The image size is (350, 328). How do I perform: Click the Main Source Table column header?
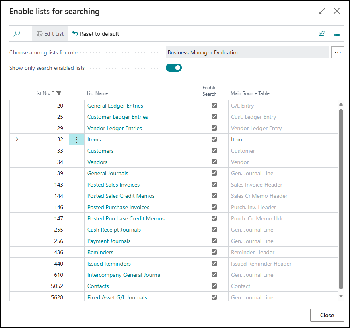(250, 93)
